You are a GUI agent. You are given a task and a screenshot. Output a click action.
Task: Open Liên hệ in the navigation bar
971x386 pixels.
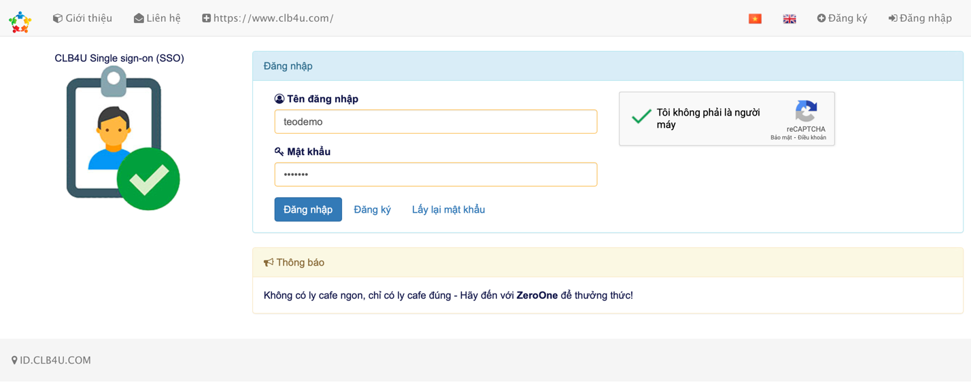[157, 18]
